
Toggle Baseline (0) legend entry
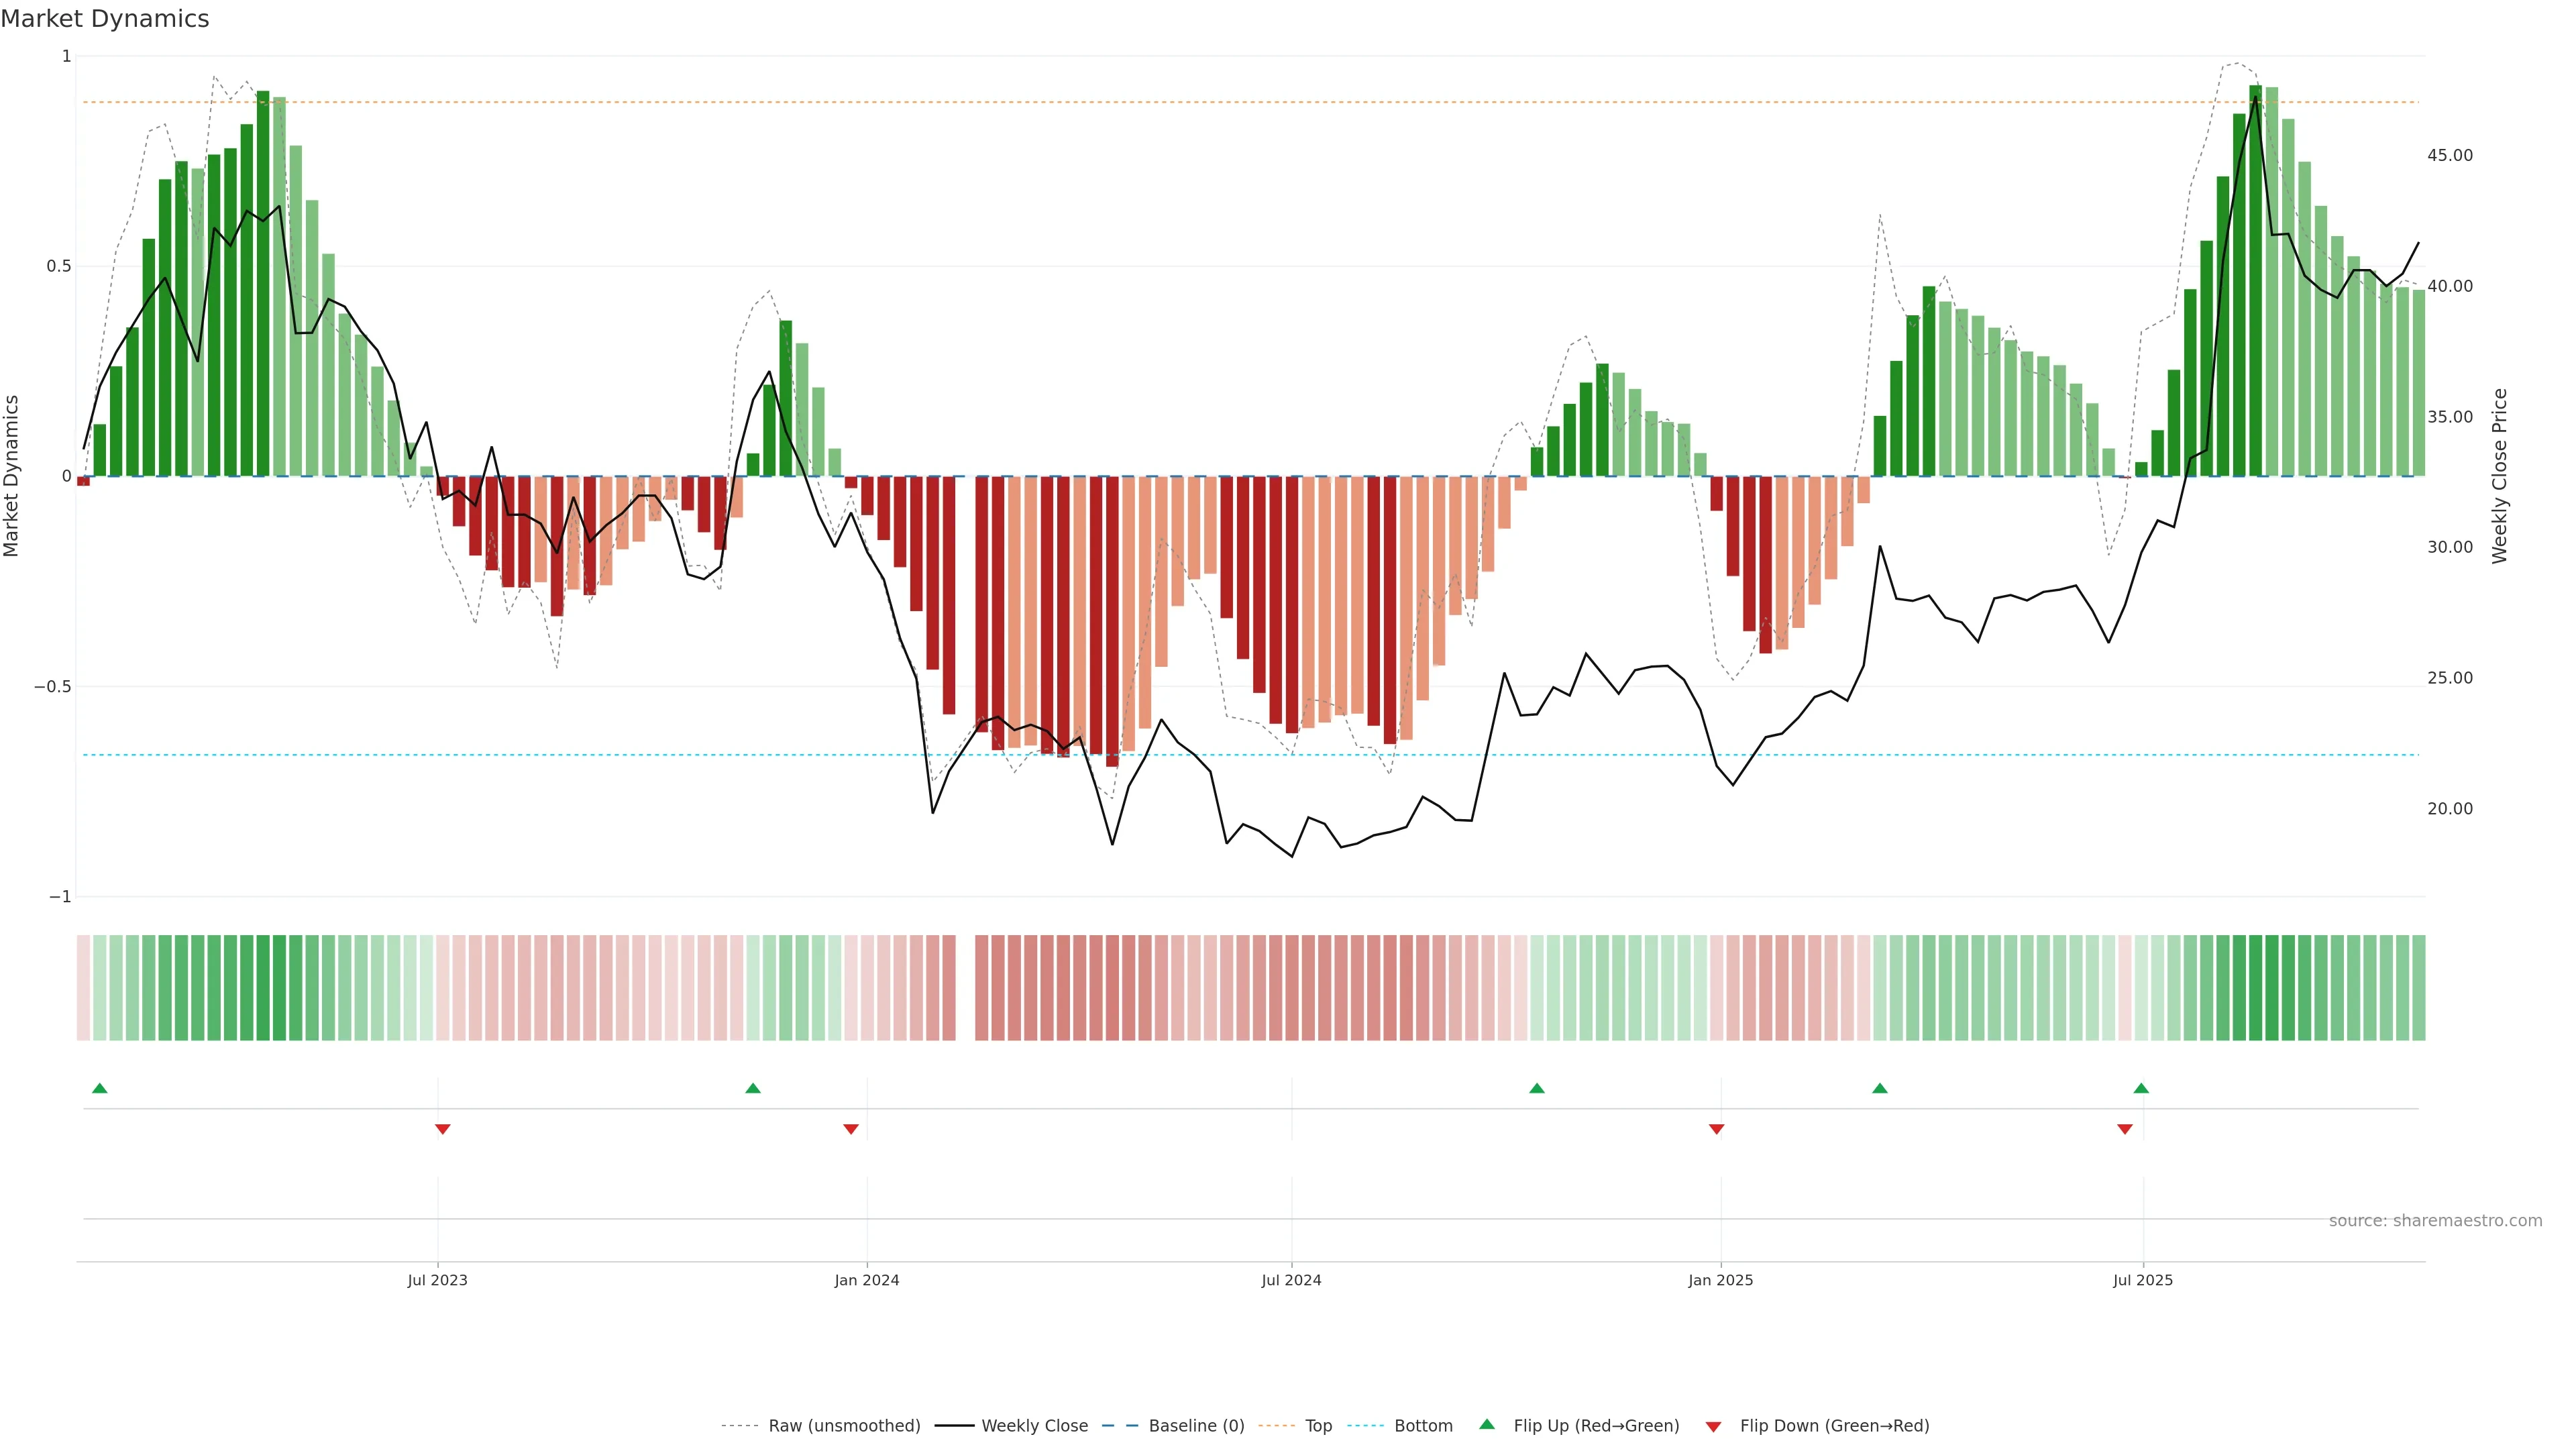[x=1196, y=1426]
